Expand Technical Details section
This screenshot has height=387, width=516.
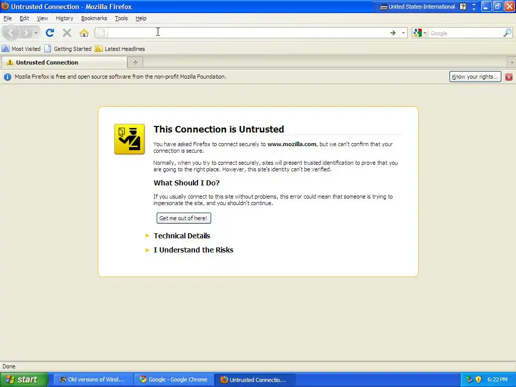181,236
